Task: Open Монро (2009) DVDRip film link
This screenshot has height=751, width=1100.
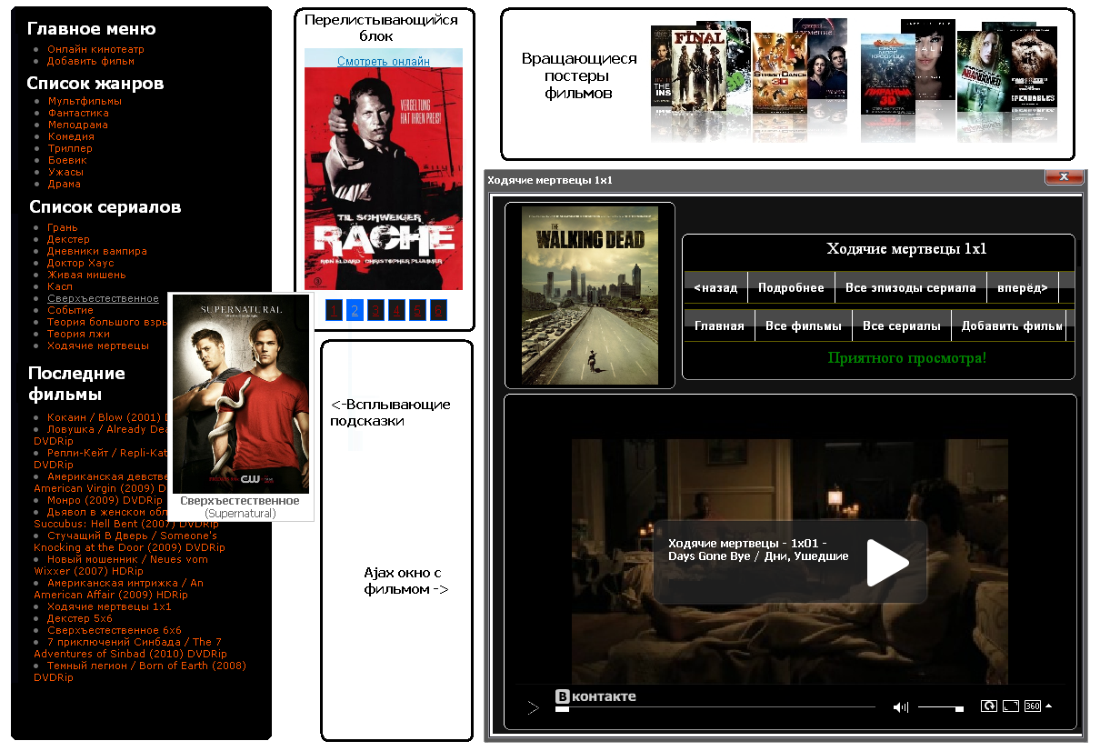Action: coord(105,500)
